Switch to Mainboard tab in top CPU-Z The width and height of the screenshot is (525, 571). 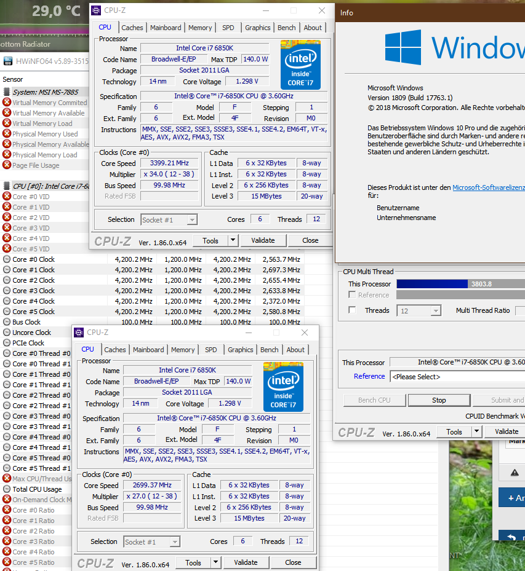pos(166,28)
